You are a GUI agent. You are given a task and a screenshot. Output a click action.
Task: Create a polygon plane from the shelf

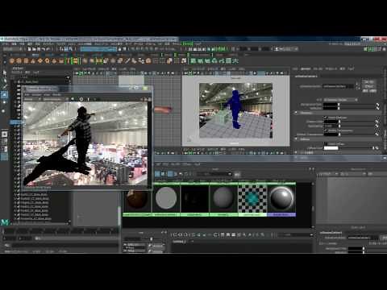[x=40, y=61]
